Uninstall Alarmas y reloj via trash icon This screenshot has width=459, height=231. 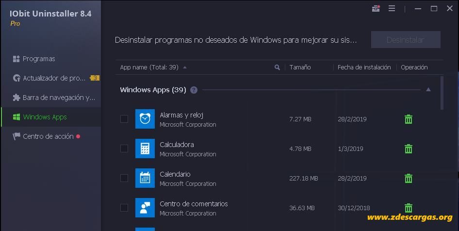(409, 119)
